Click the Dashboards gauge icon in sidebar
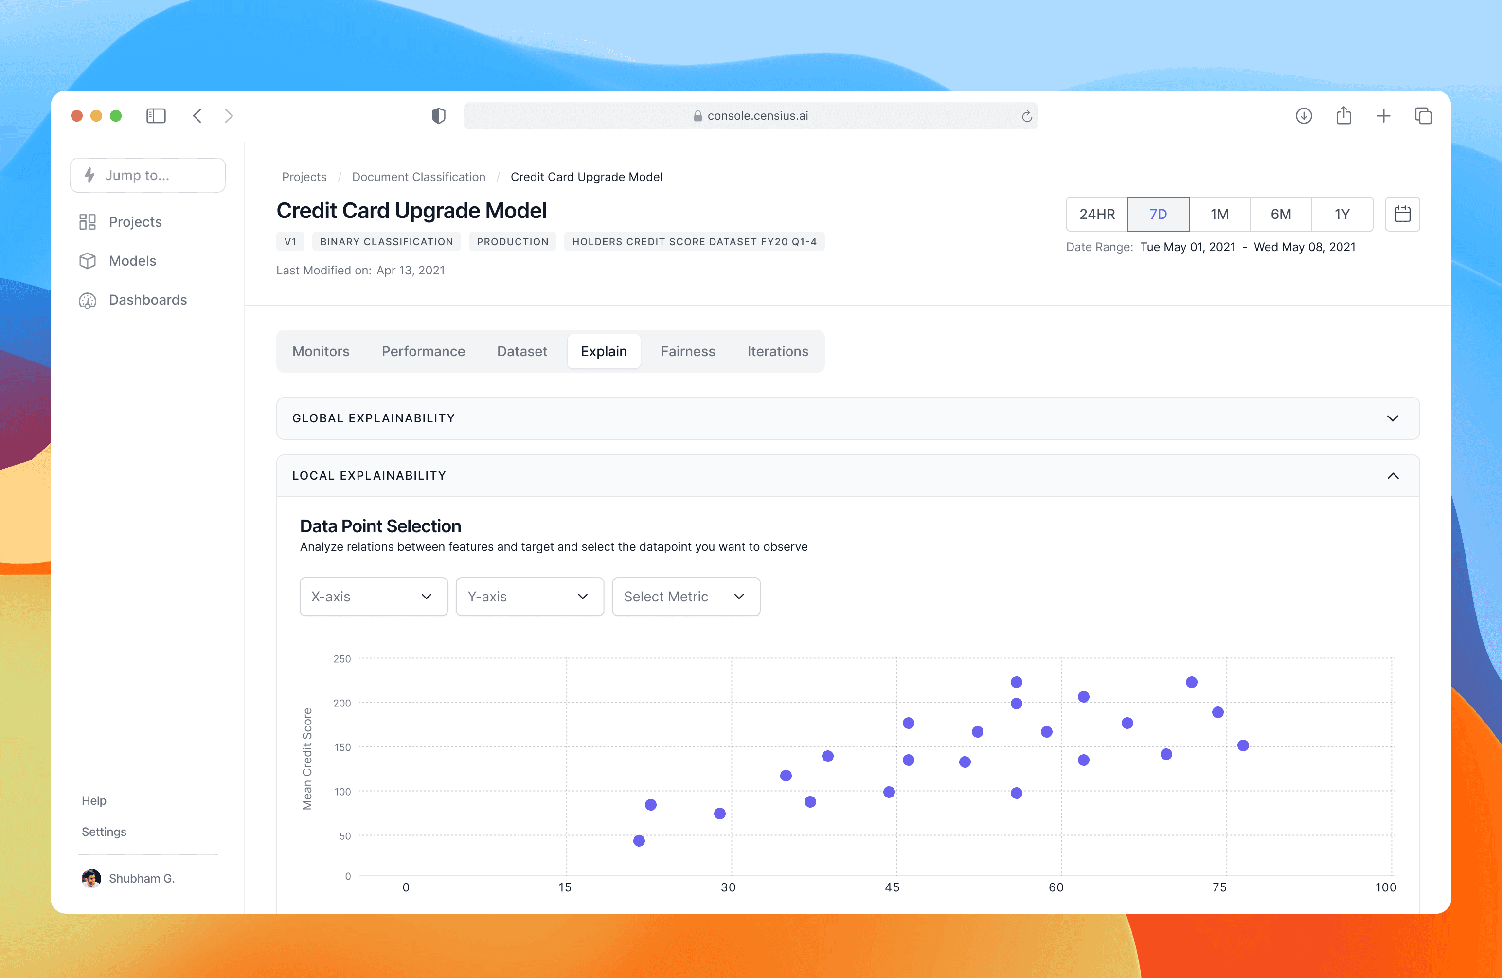 point(88,301)
